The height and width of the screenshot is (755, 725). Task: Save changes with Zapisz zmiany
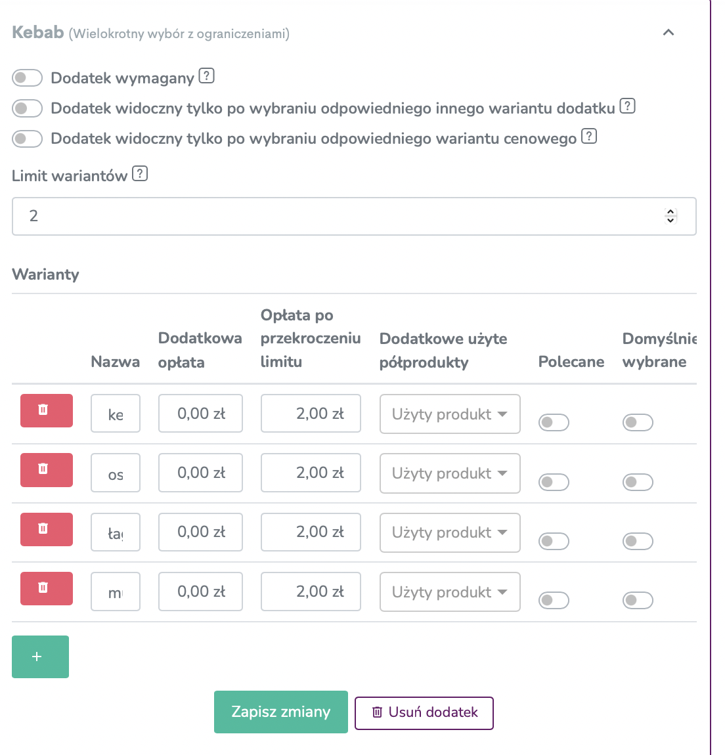(281, 712)
